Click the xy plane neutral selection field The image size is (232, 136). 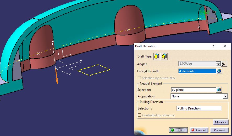tap(193, 90)
